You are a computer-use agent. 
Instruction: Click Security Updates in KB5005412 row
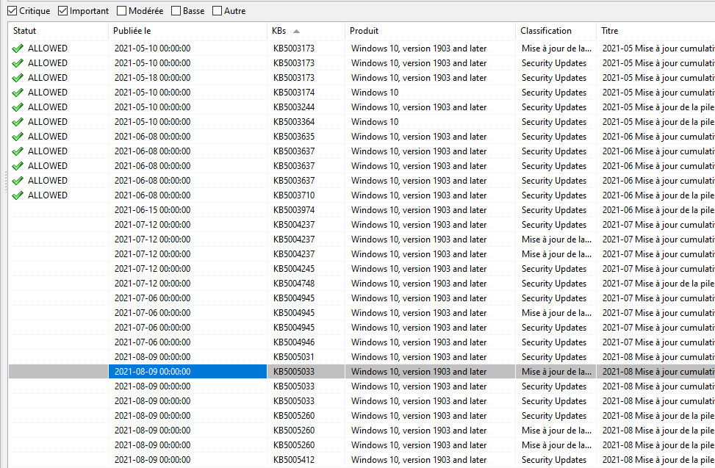tap(554, 460)
